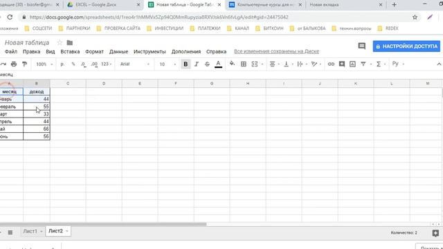Image resolution: width=443 pixels, height=249 pixels.
Task: Open the Ру input tools control
Action: click(398, 64)
